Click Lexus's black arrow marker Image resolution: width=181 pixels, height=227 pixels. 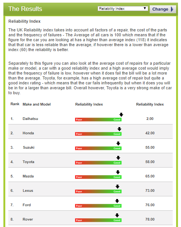tap(118, 187)
